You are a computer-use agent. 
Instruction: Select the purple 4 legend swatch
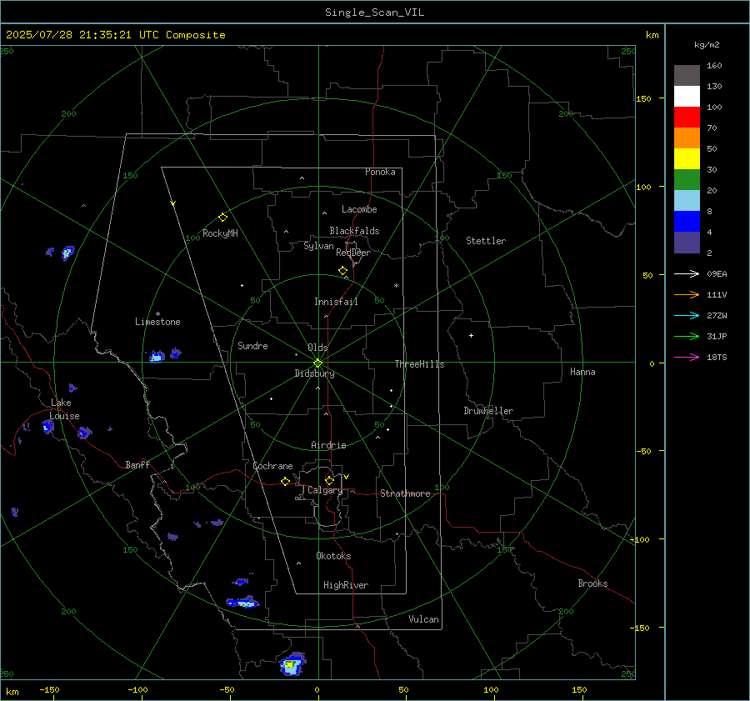pyautogui.click(x=687, y=243)
